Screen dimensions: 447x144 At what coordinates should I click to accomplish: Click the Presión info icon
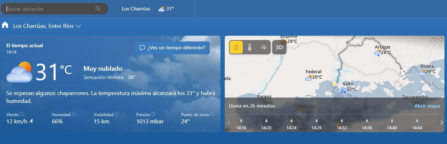point(153,114)
